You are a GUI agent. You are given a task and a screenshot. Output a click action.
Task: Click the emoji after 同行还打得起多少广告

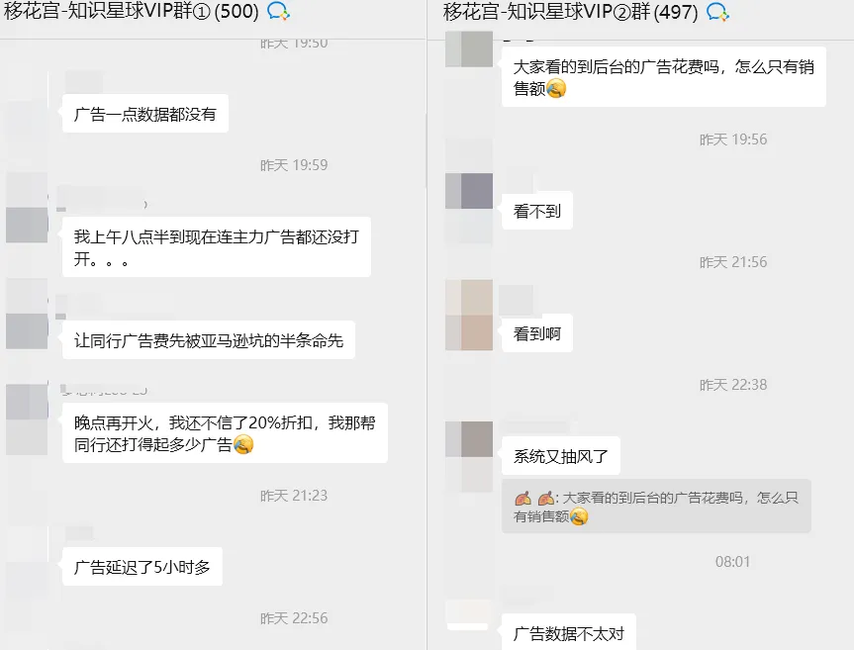coord(243,445)
